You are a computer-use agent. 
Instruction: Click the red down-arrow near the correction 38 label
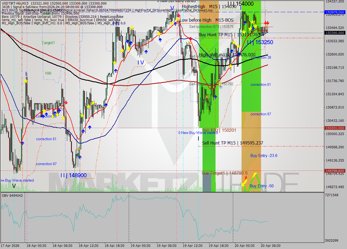tap(66, 102)
